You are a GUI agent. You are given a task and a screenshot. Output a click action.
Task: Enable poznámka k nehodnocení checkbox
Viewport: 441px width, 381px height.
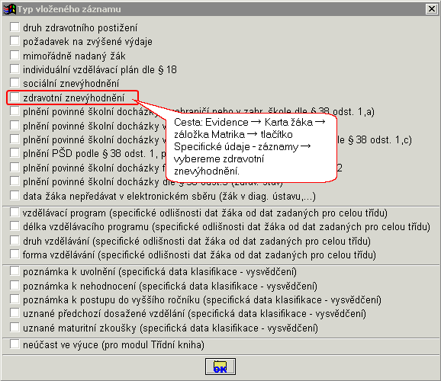pos(14,286)
